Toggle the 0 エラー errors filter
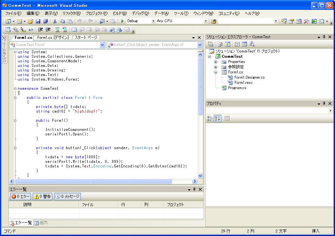The image size is (335, 236). (x=21, y=197)
